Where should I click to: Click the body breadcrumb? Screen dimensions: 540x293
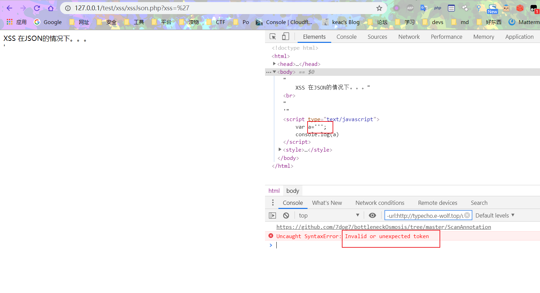(293, 191)
